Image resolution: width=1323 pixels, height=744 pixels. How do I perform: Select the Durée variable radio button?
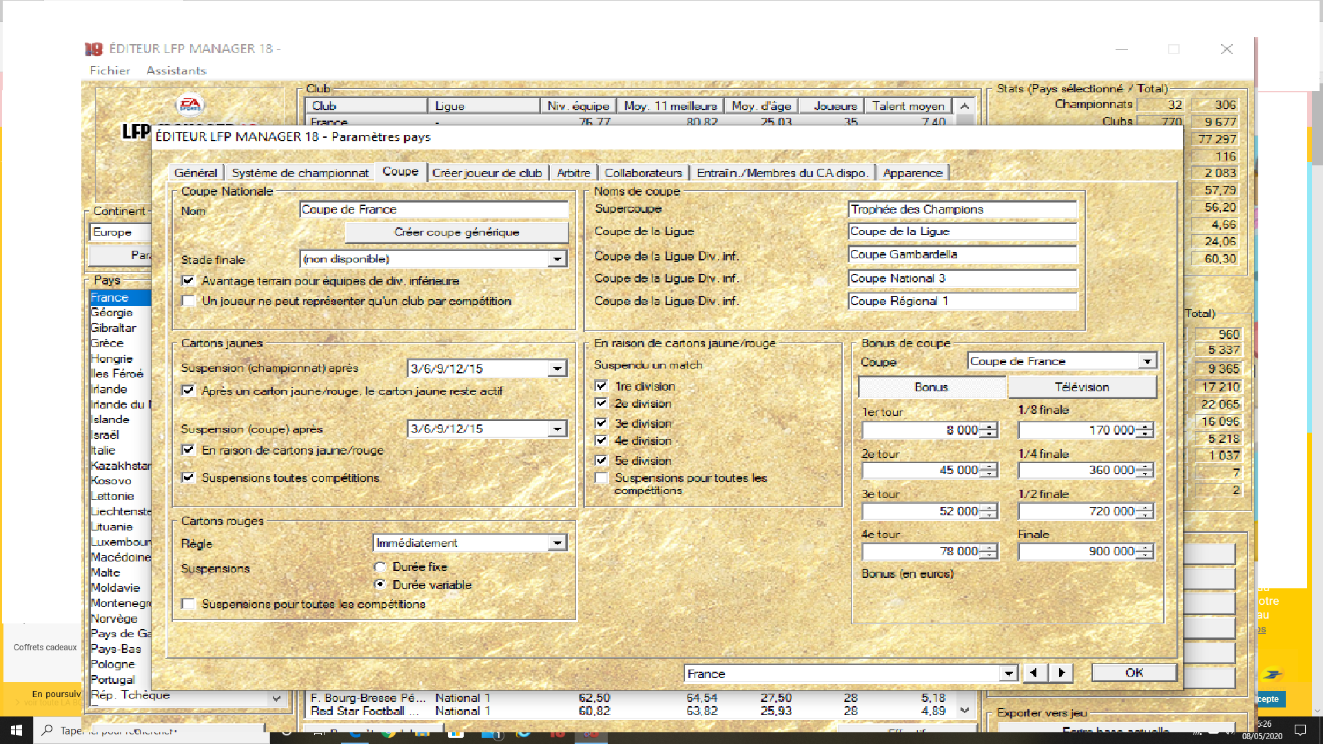(380, 584)
